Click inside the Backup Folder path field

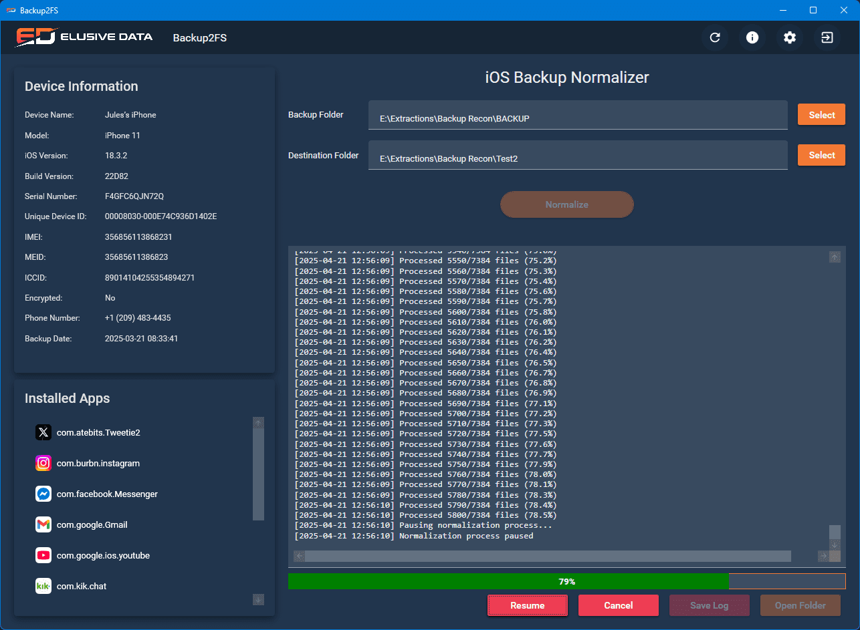pos(578,116)
